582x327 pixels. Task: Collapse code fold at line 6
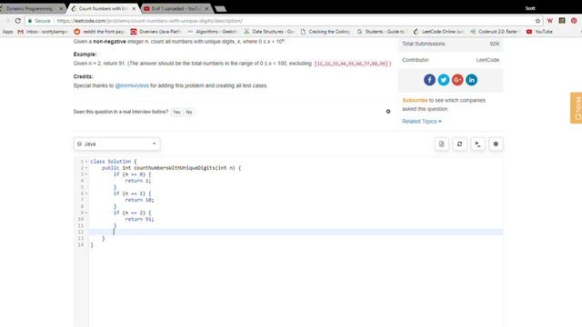pyautogui.click(x=86, y=193)
